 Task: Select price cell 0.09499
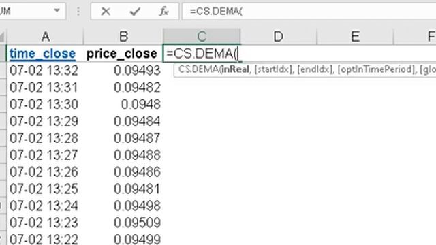click(123, 239)
